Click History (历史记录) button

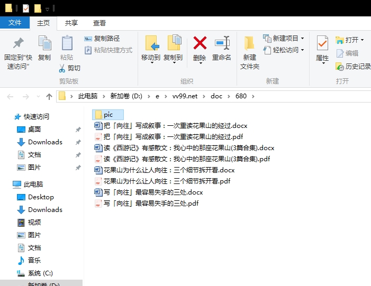coord(353,67)
